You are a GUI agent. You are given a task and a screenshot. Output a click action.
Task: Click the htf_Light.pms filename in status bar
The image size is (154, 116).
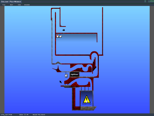pos(6,115)
